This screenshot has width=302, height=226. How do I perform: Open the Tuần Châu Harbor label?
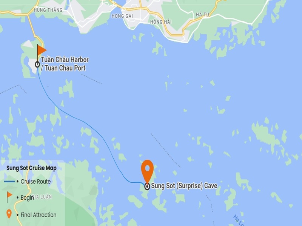pyautogui.click(x=65, y=60)
